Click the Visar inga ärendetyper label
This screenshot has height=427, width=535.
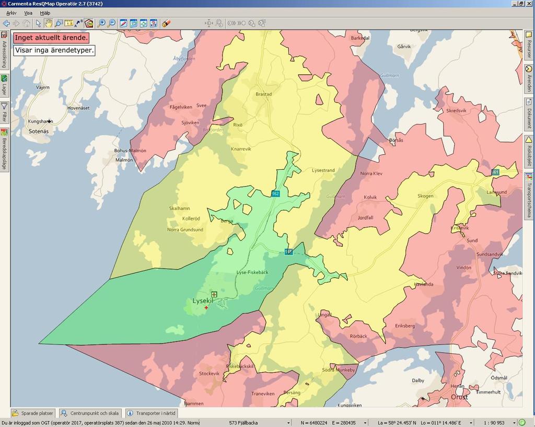pos(54,50)
